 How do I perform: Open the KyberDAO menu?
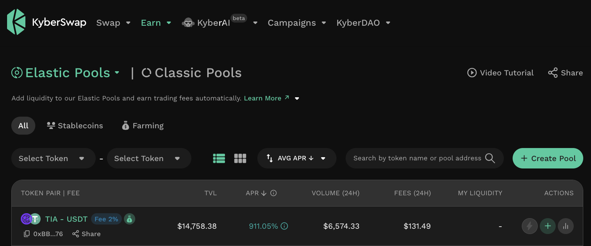(x=363, y=23)
